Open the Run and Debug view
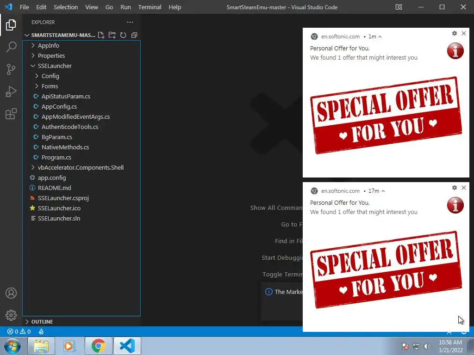The image size is (474, 355). tap(11, 92)
